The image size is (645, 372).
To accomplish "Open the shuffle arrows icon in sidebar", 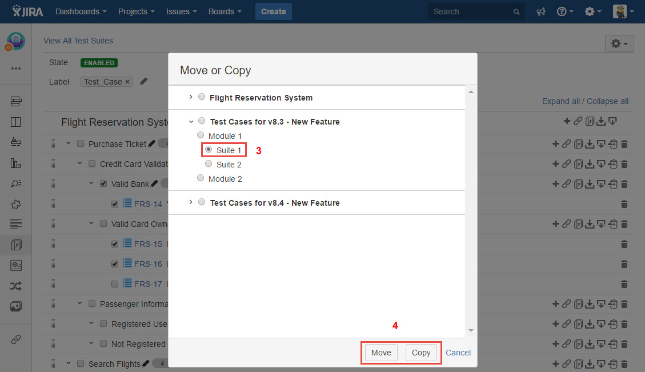I will (16, 286).
